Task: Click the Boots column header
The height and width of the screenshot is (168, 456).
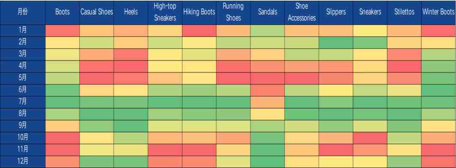Action: (62, 13)
